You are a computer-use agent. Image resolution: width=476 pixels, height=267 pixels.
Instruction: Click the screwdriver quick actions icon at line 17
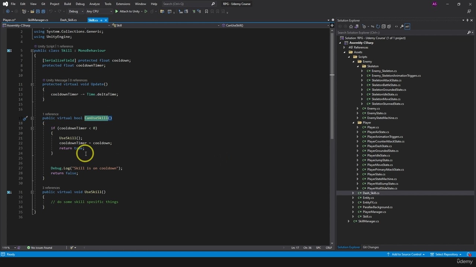(25, 118)
